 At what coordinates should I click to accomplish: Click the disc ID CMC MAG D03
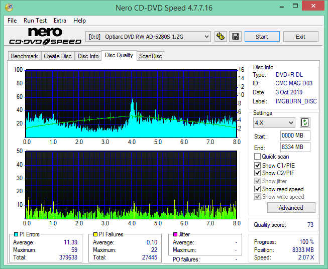294,83
